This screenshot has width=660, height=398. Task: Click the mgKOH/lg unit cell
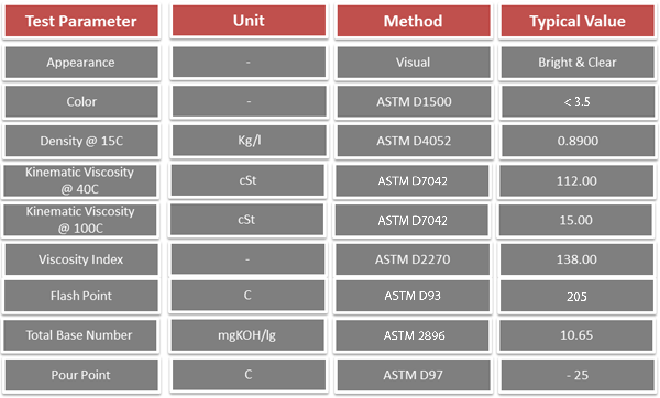tap(247, 335)
